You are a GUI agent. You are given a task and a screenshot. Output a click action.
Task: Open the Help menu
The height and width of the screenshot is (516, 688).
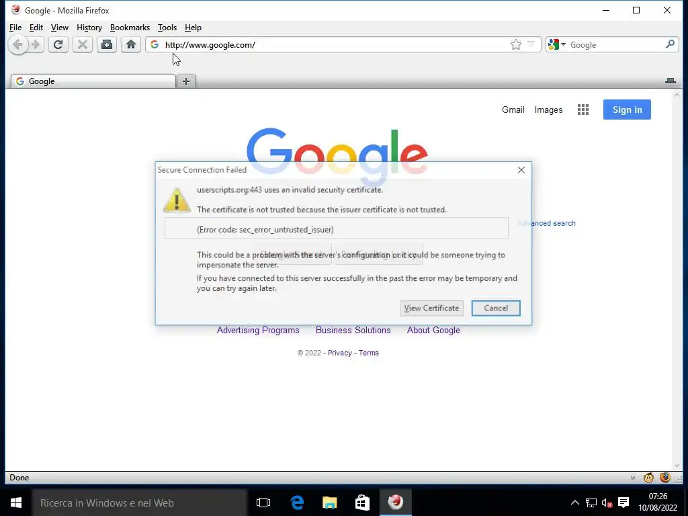[193, 28]
